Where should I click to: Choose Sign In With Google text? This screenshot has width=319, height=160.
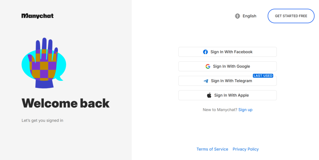[231, 66]
